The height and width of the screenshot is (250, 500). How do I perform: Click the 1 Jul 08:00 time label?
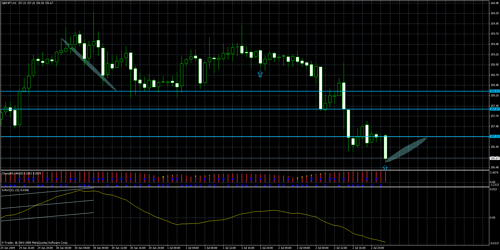(x=211, y=248)
